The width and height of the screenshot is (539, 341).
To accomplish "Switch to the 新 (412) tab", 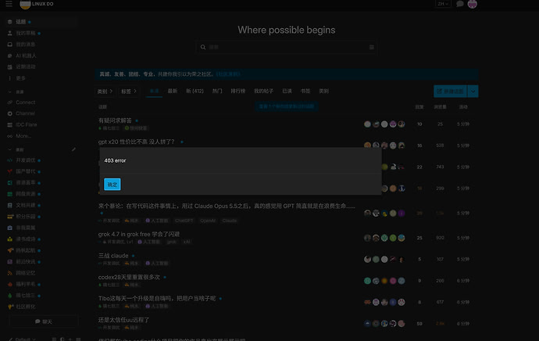I will (195, 91).
